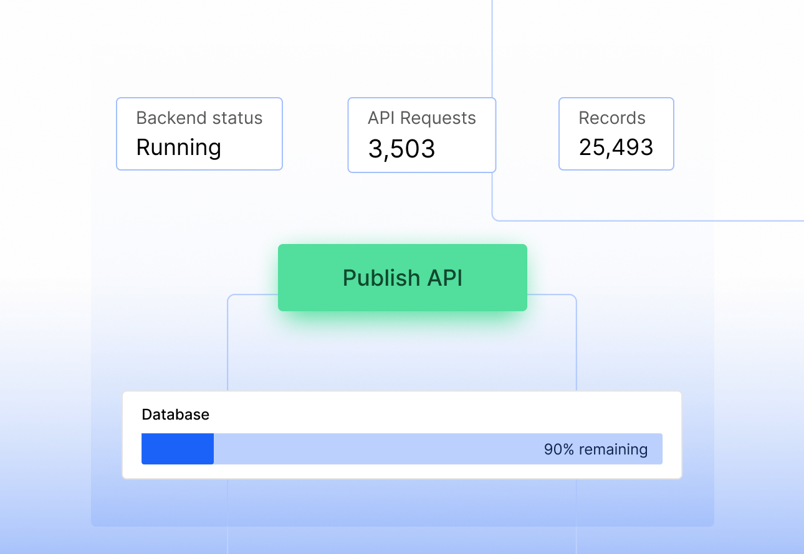The image size is (804, 554).
Task: Open the Database panel
Action: 402,434
